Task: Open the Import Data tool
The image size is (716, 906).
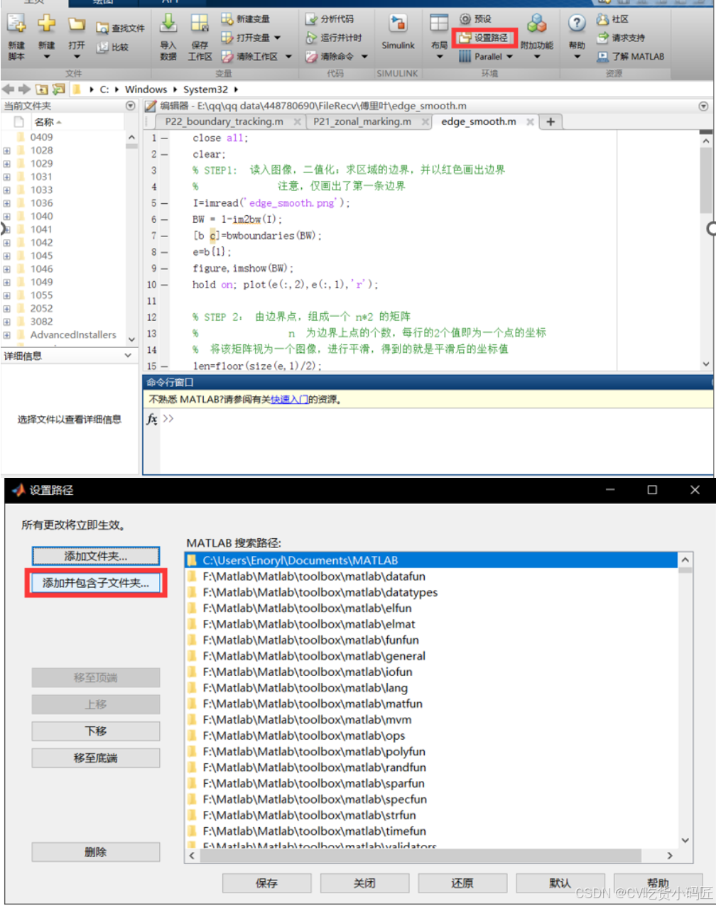Action: coord(168,24)
